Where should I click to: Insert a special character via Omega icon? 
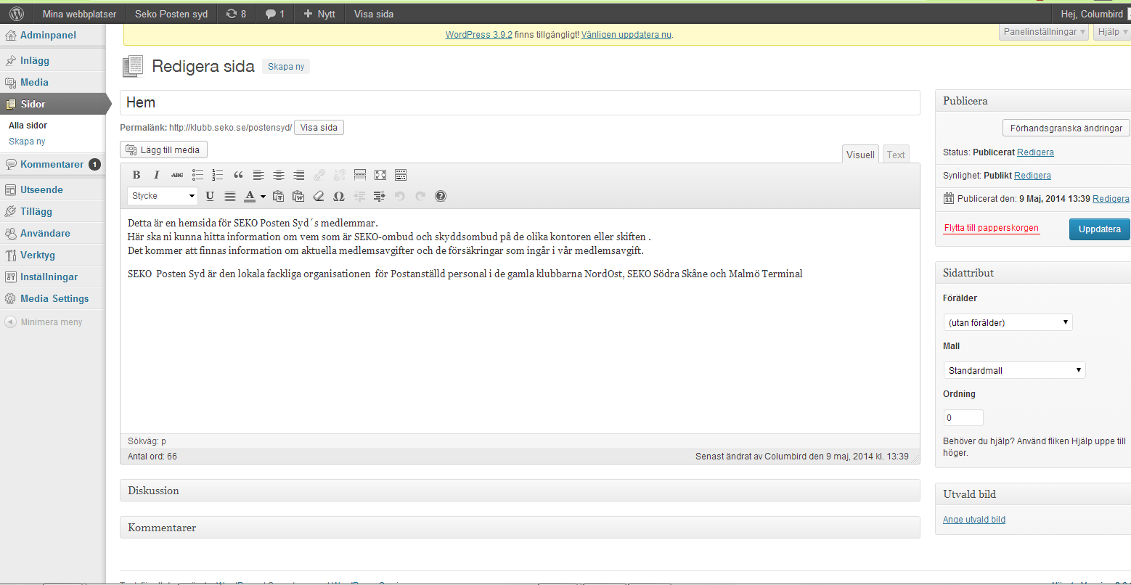pos(339,196)
